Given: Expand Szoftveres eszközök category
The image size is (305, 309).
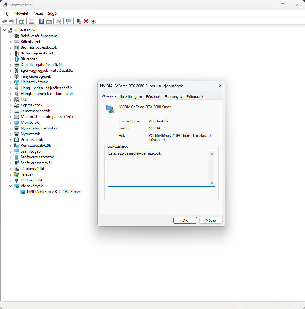Looking at the screenshot, I should (x=11, y=157).
